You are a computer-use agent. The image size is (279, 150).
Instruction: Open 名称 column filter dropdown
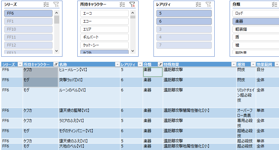coord(118,64)
